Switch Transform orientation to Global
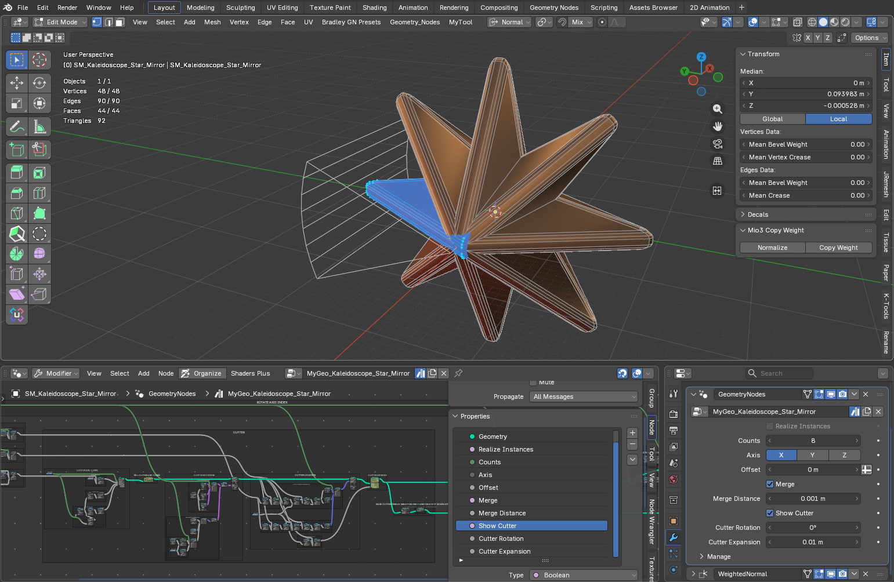The width and height of the screenshot is (894, 582). (x=773, y=119)
